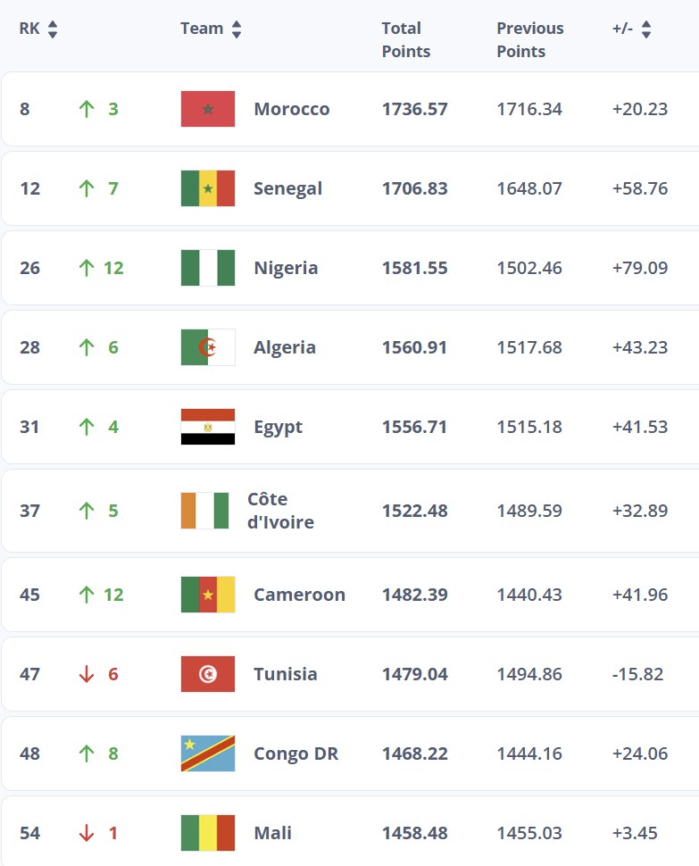Click Tunisia's red down-arrow rank change
Screen dimensions: 699x866
(87, 674)
